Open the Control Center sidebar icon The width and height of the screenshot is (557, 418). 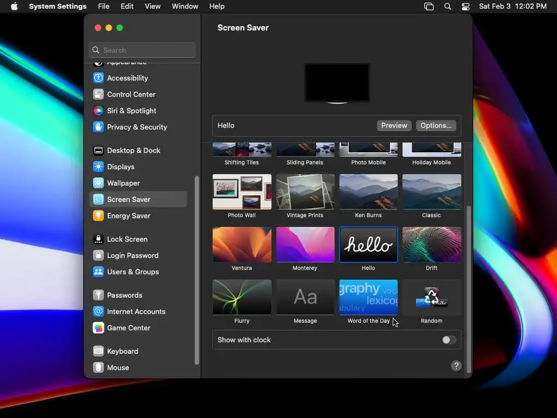98,94
